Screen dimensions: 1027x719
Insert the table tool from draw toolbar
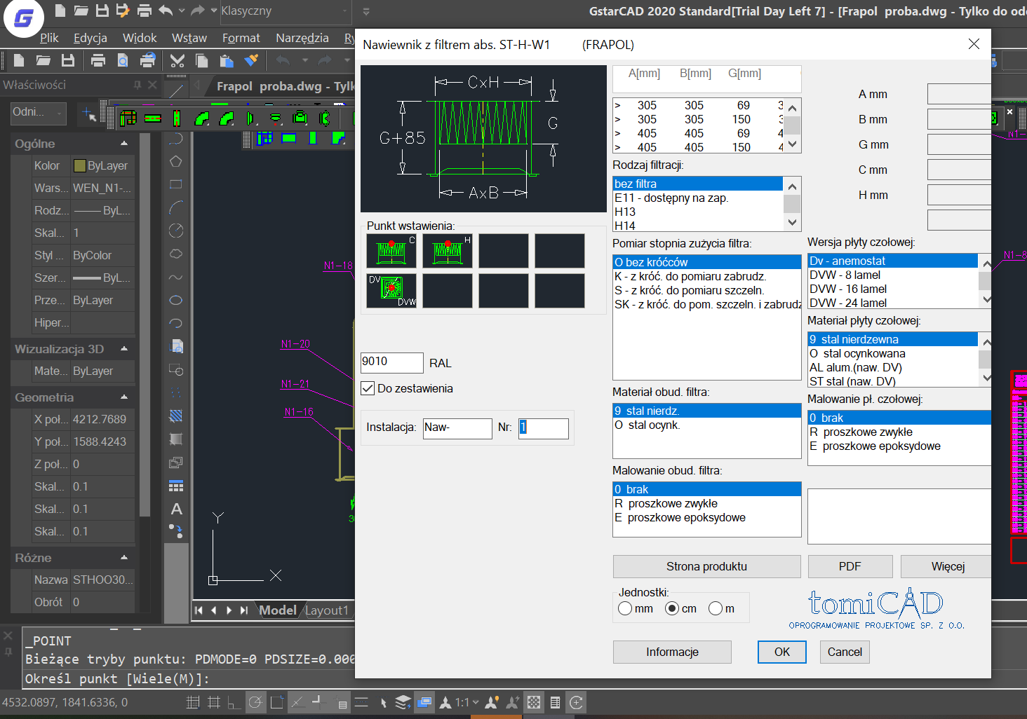coord(176,486)
